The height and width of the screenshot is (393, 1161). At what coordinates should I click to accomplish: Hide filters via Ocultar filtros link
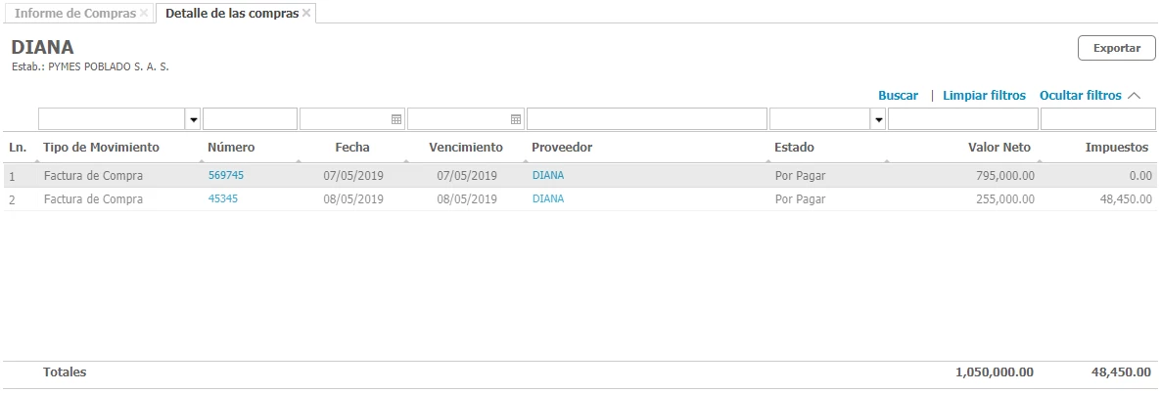[1080, 96]
